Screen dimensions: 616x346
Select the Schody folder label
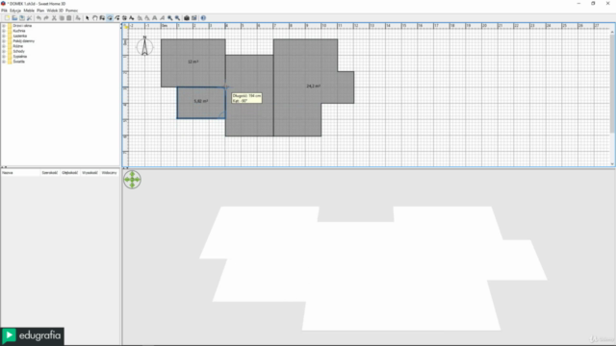(x=18, y=51)
